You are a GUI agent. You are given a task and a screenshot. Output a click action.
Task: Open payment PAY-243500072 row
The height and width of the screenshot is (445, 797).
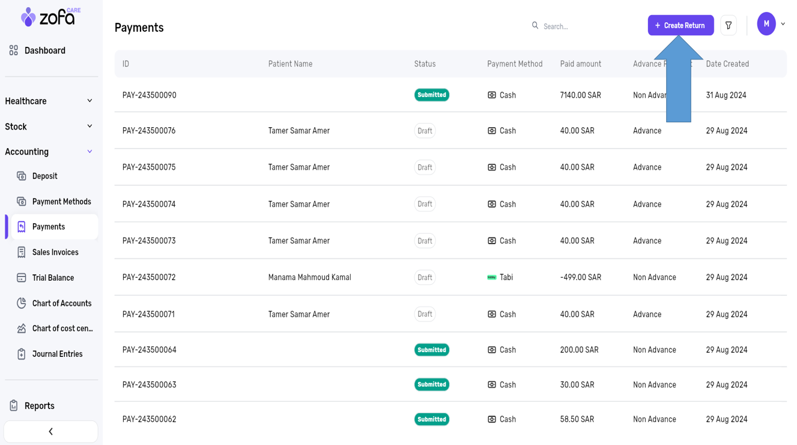pos(149,277)
